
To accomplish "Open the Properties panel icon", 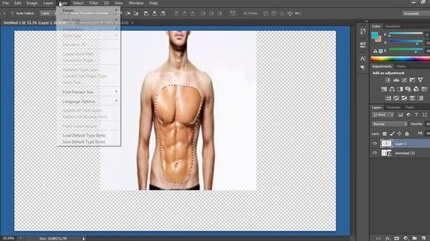I will [363, 44].
